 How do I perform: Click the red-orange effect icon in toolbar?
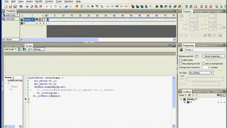(x=175, y=6)
